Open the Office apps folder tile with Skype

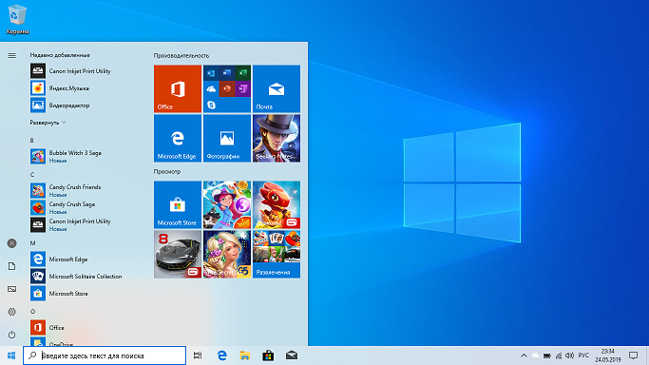[x=227, y=88]
